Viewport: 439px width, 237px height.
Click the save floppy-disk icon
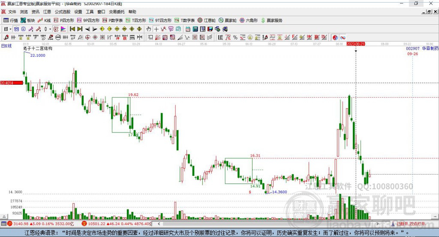pos(210,29)
